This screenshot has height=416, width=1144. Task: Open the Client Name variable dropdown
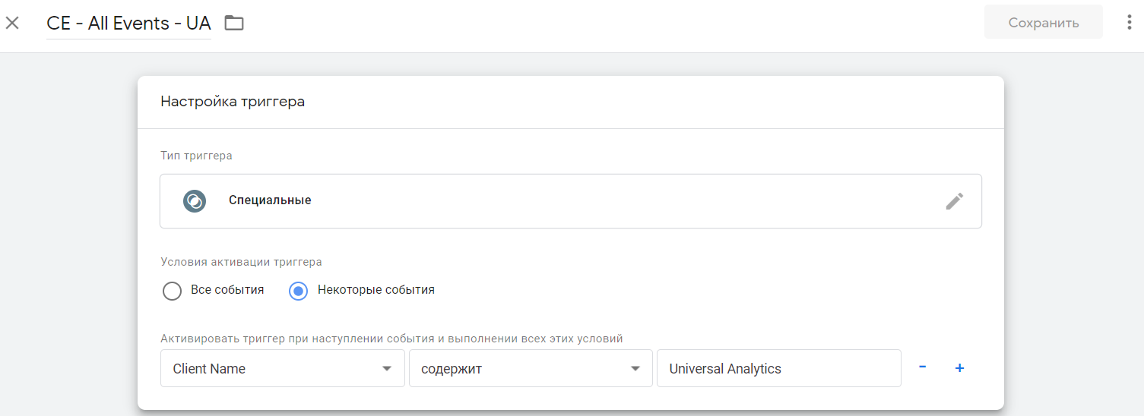282,369
